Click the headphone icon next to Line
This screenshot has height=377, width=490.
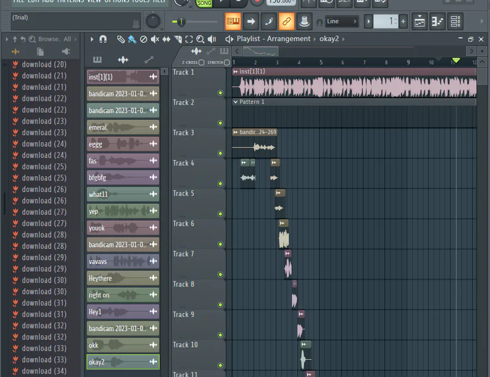[x=319, y=22]
